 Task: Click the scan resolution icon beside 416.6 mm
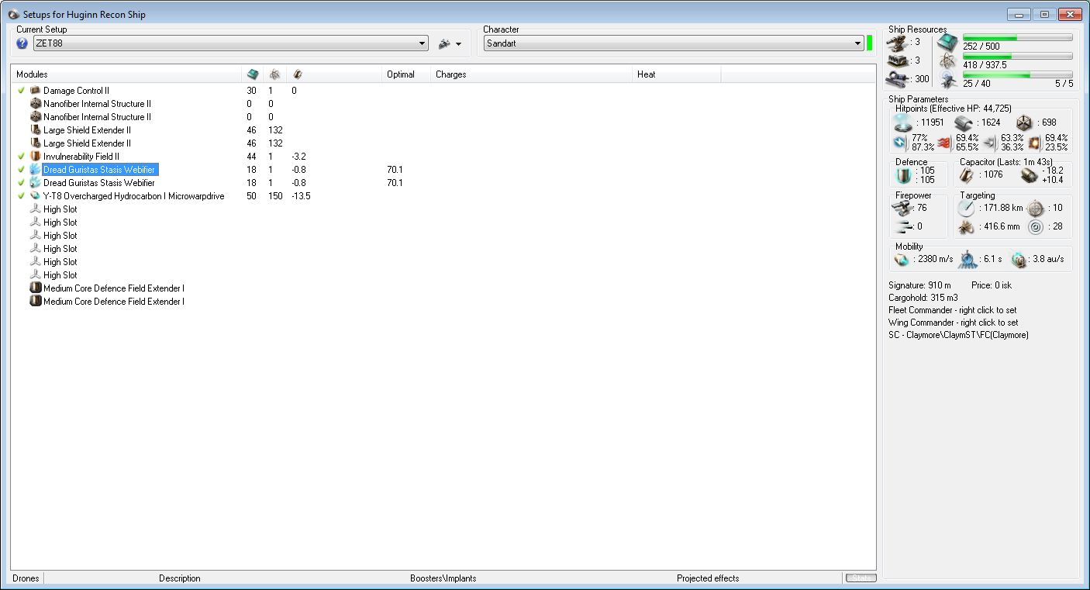(x=967, y=227)
